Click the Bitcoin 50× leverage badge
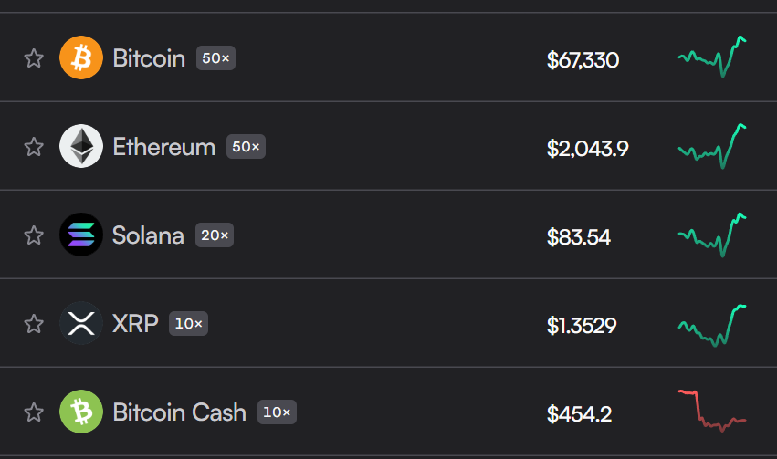This screenshot has width=777, height=459. coord(216,59)
